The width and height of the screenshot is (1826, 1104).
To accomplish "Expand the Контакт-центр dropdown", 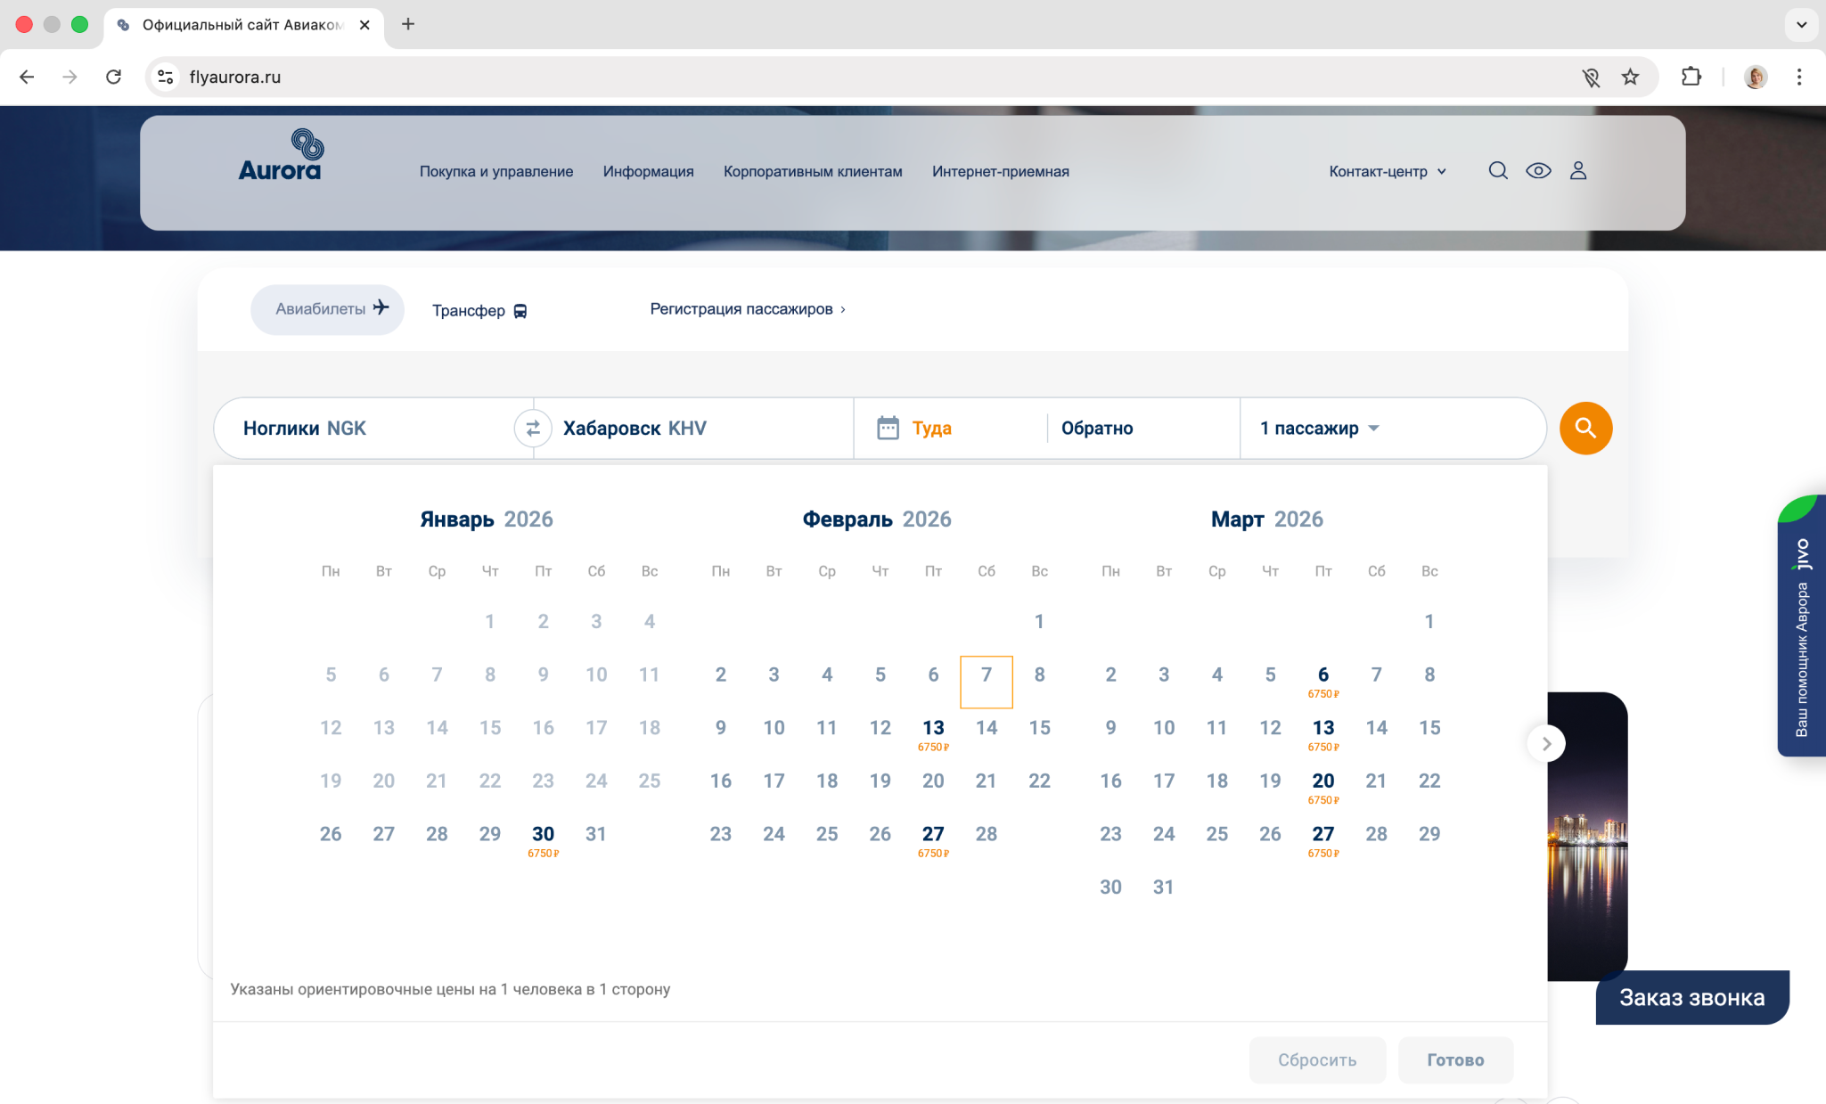I will pyautogui.click(x=1387, y=171).
